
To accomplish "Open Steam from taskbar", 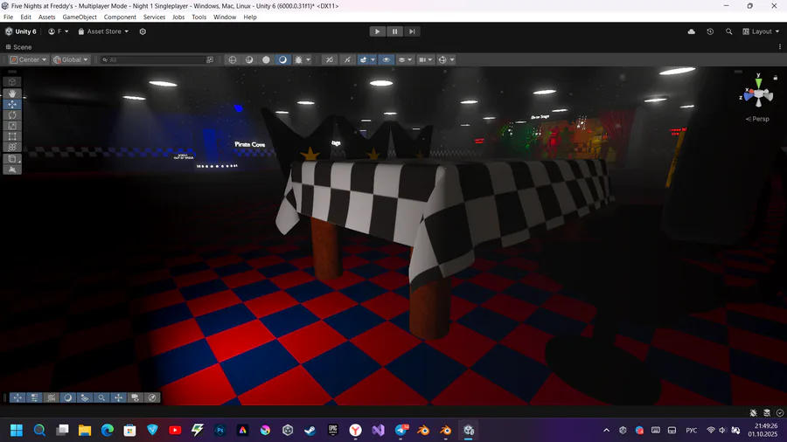I will point(310,430).
